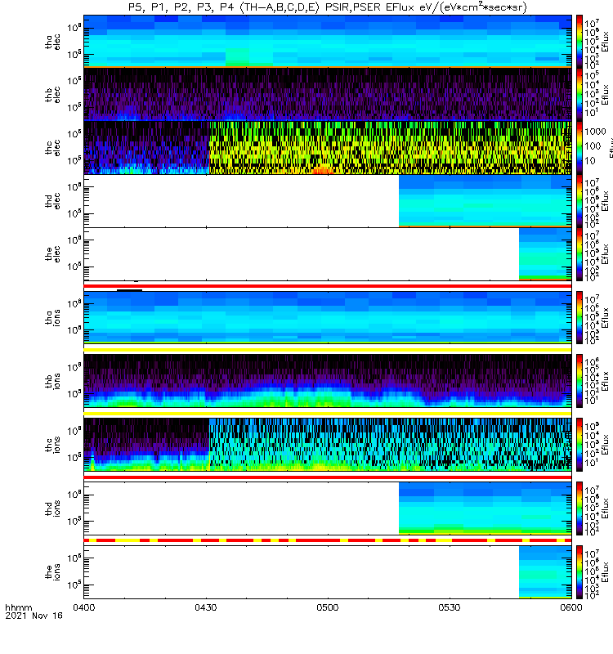Click the 'the elec' data block near 0600
Screen dimensions: 613x654
tap(545, 253)
